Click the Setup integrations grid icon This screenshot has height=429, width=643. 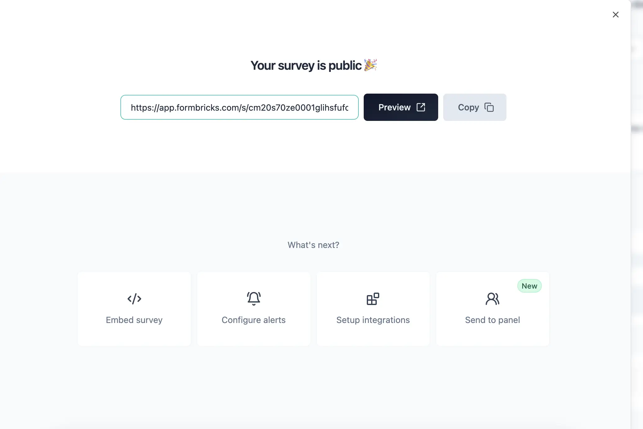(373, 298)
